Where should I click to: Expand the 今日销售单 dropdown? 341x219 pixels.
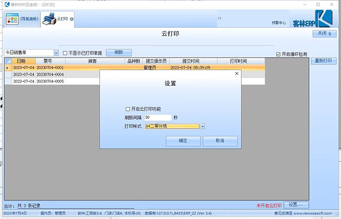(56, 53)
